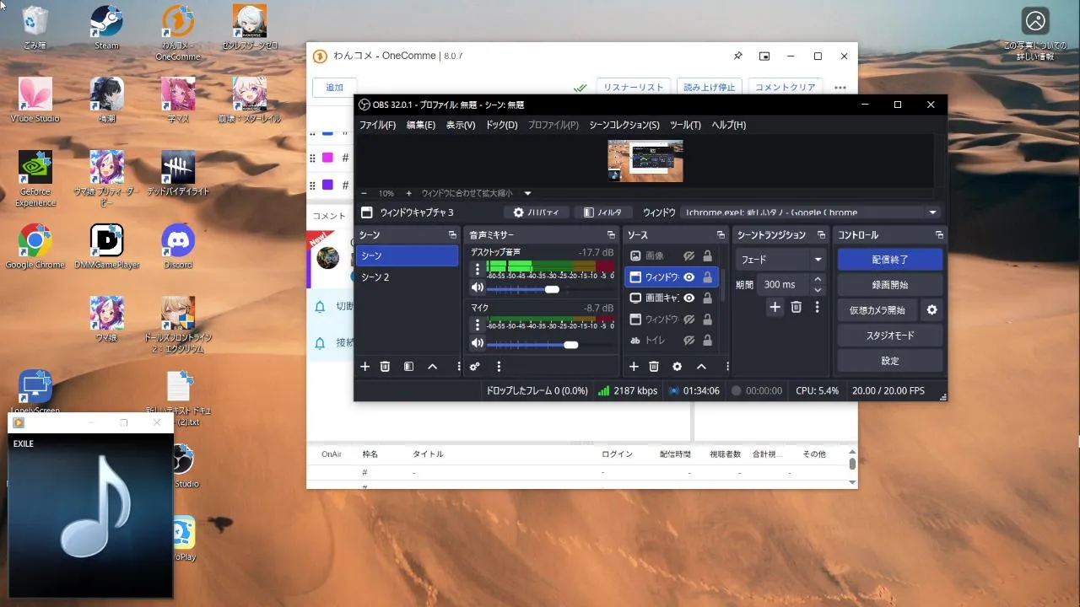Undock the 音声ミキサー panel with its float icon
The width and height of the screenshot is (1080, 607).
click(611, 235)
